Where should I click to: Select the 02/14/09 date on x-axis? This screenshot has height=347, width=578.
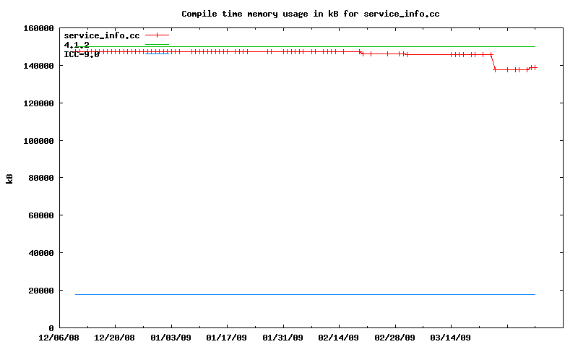[x=339, y=338]
